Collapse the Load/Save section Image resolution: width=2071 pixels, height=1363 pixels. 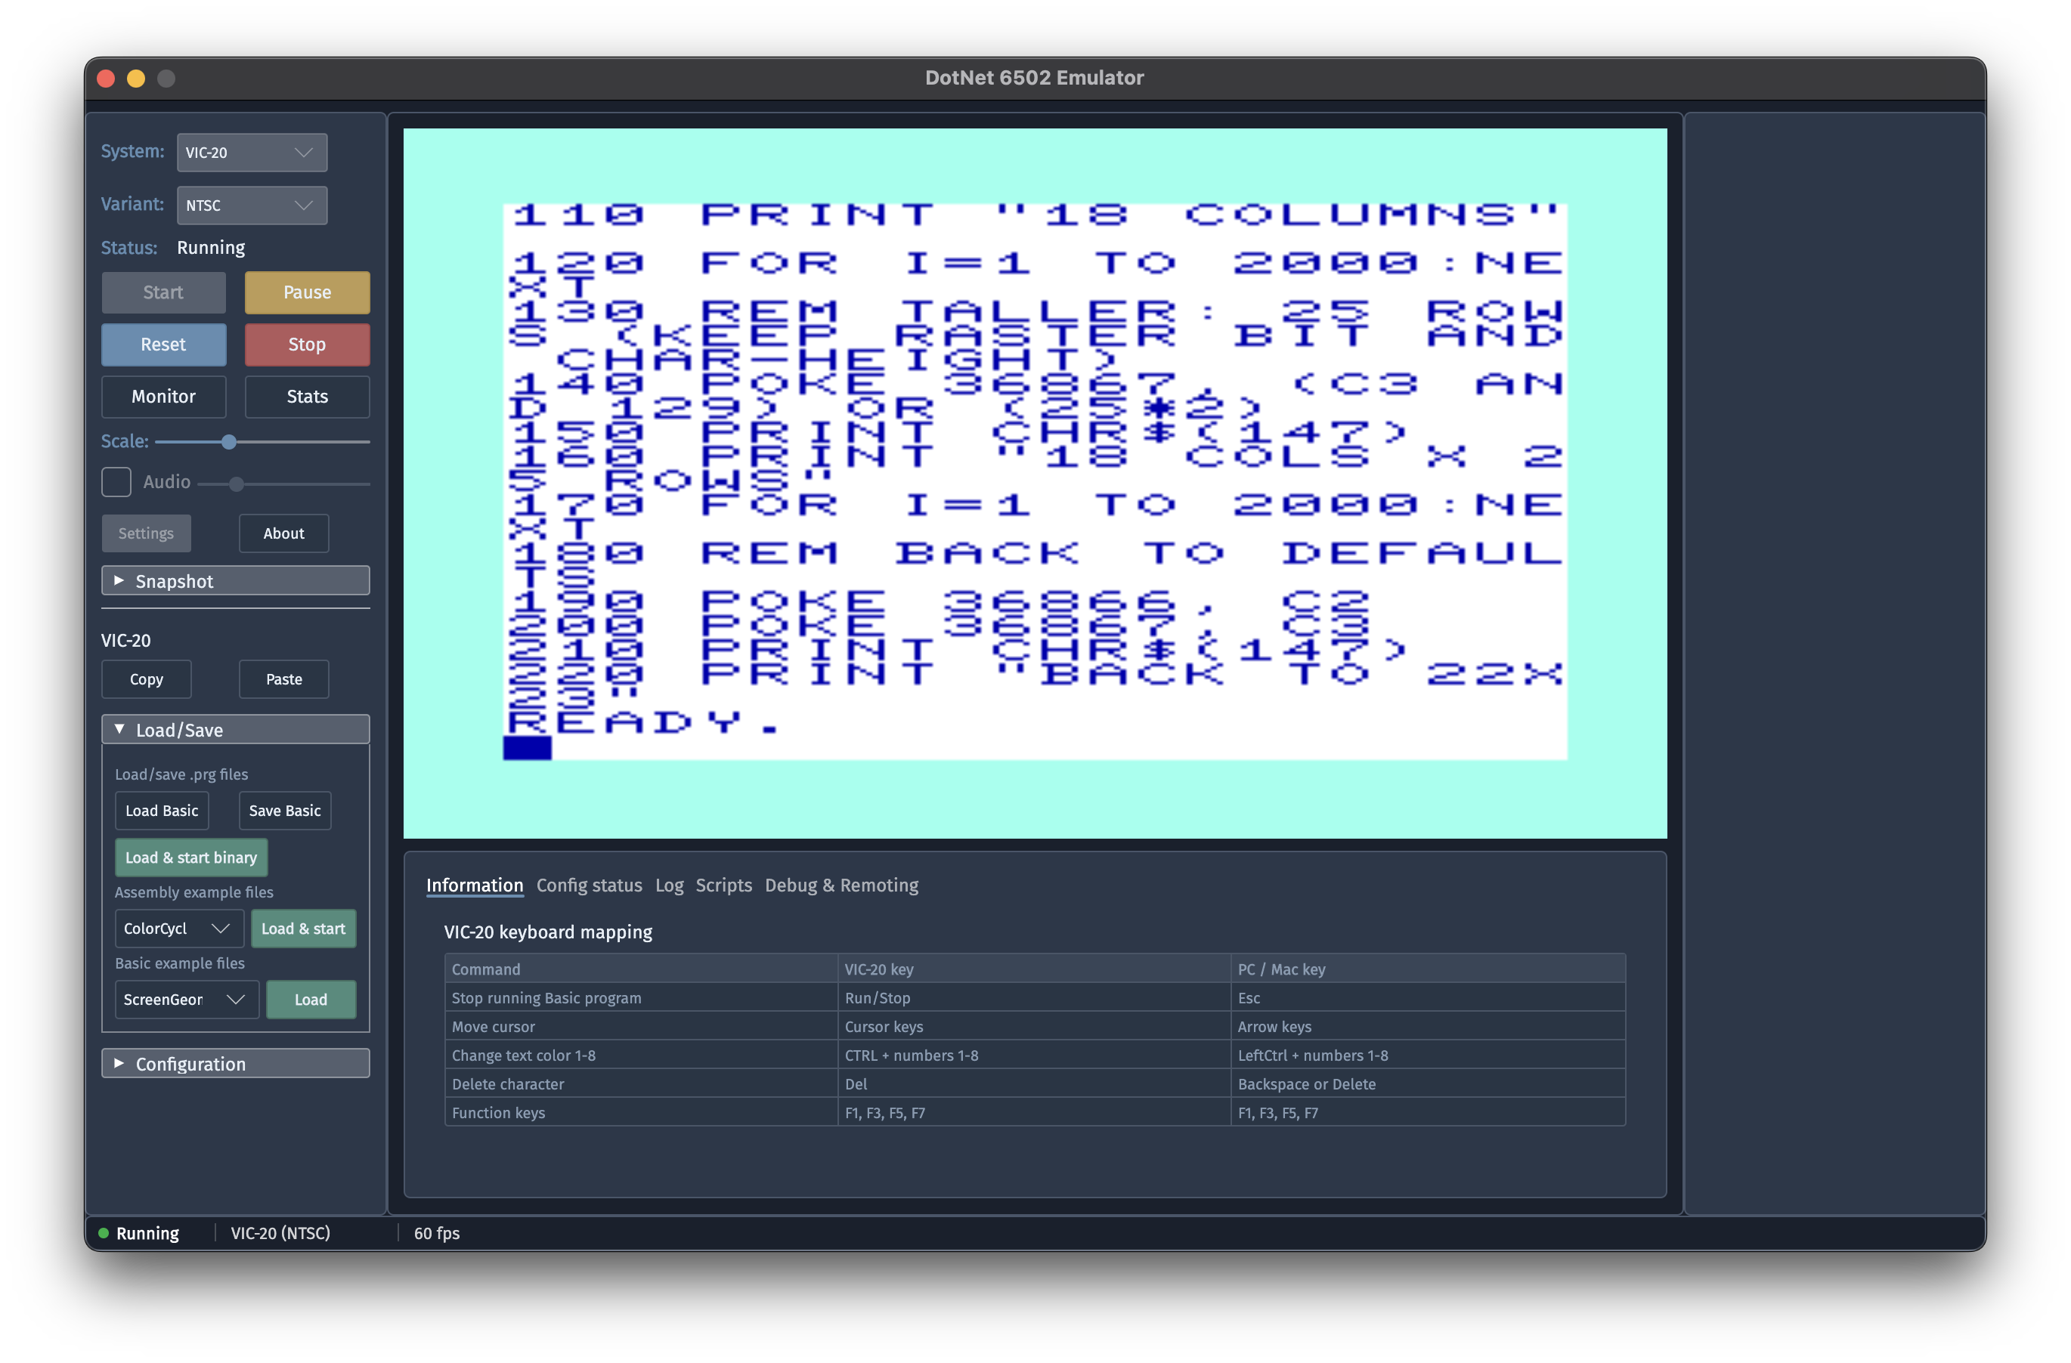click(x=236, y=730)
